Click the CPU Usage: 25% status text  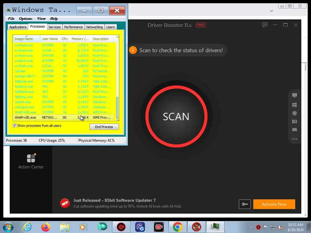coord(52,140)
